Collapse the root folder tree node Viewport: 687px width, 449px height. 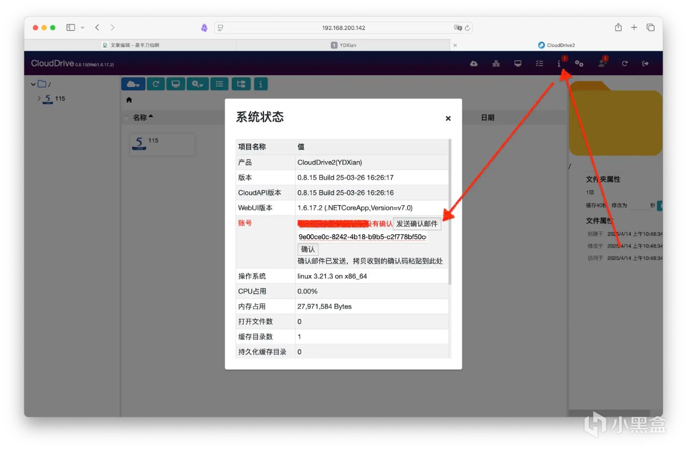(x=33, y=84)
